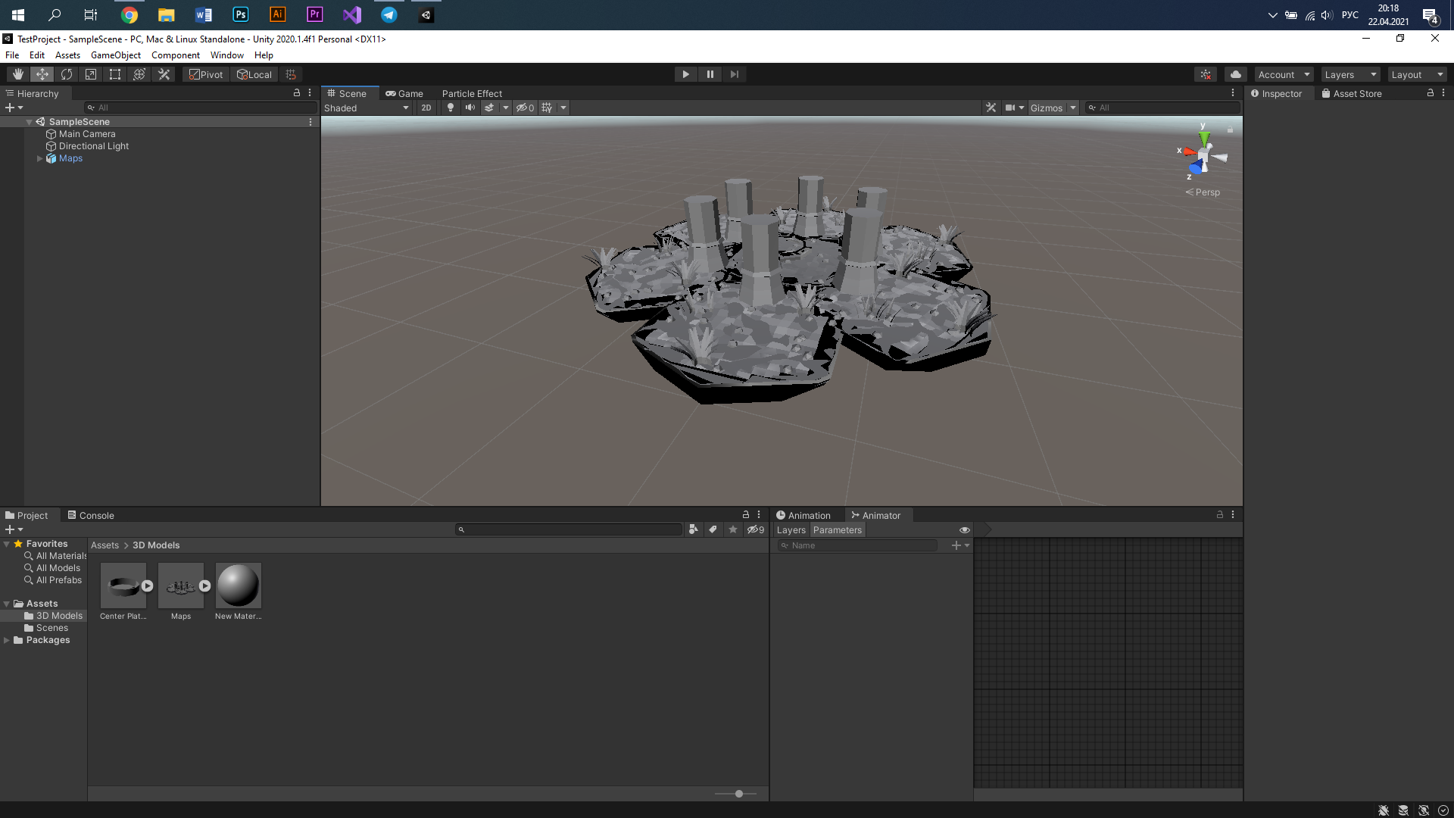Open Gizmos dropdown arrow
This screenshot has width=1454, height=818.
[x=1073, y=108]
